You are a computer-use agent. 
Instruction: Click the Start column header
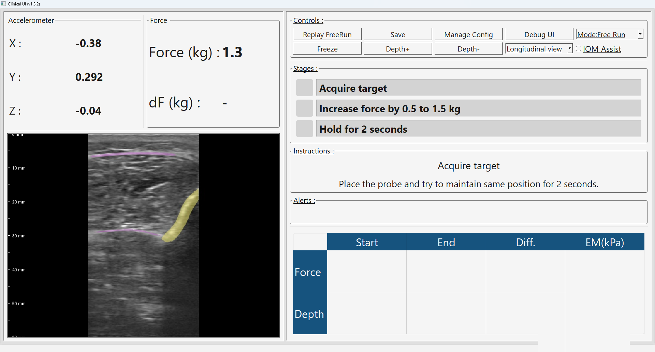[x=367, y=242]
